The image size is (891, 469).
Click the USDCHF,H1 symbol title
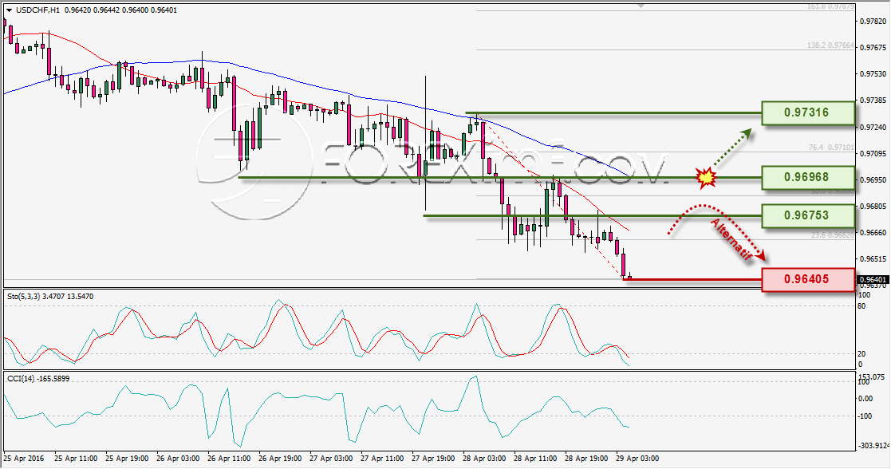point(38,10)
